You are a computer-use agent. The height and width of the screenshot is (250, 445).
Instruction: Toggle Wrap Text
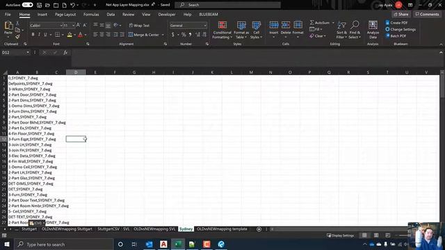[x=139, y=26]
